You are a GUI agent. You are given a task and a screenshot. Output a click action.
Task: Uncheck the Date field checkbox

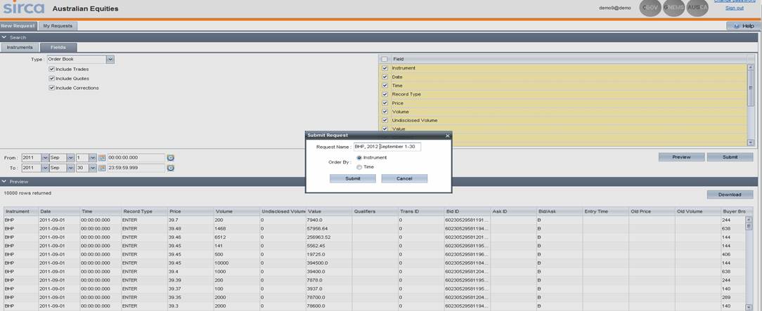point(385,77)
